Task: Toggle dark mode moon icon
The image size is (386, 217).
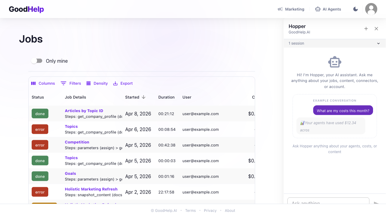Action: click(356, 9)
